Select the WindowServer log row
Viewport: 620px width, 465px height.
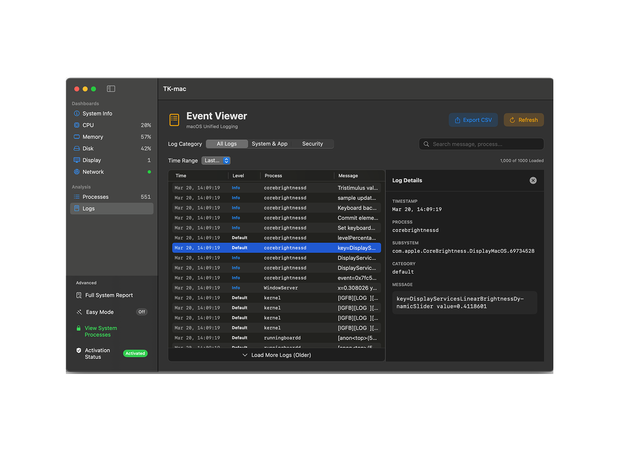(x=277, y=288)
